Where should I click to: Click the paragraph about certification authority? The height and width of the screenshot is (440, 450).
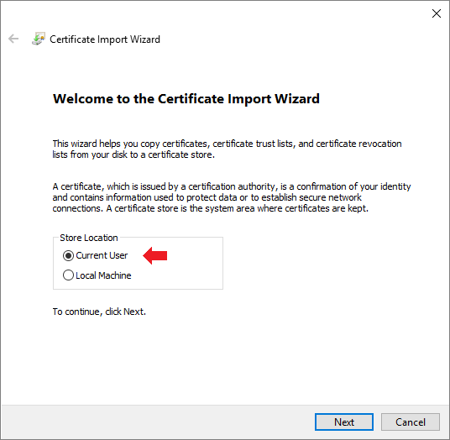point(232,197)
